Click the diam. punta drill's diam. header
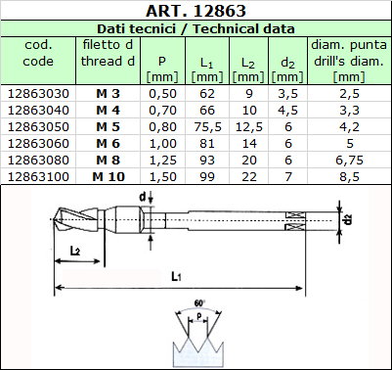The image size is (392, 370). point(349,61)
